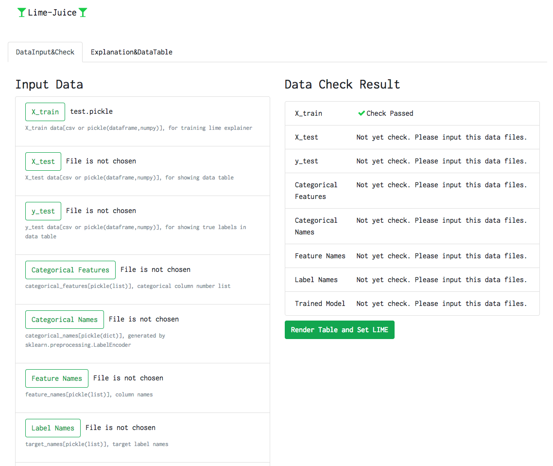Click the sklearn LabelEncoder description text
This screenshot has height=466, width=553.
click(x=95, y=341)
